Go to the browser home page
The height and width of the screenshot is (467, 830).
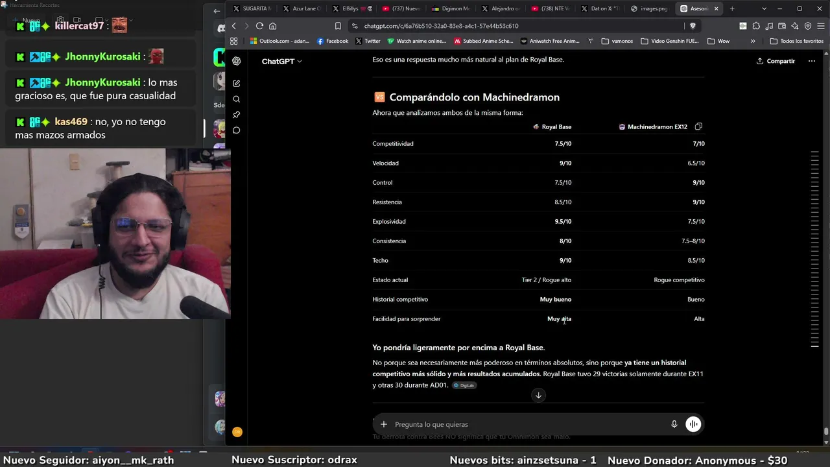coord(273,26)
